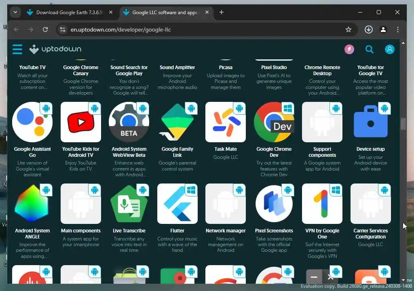Click the Uptodown logo

55,49
